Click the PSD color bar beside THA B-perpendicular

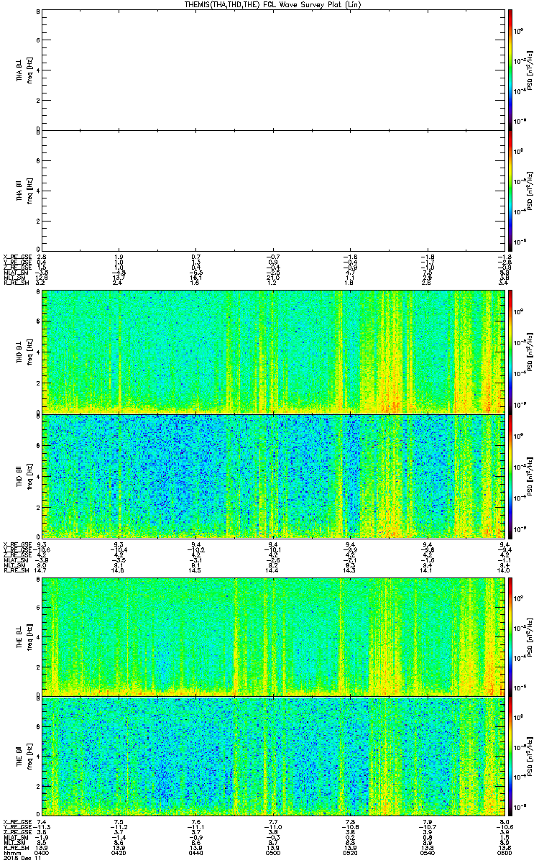tap(510, 70)
